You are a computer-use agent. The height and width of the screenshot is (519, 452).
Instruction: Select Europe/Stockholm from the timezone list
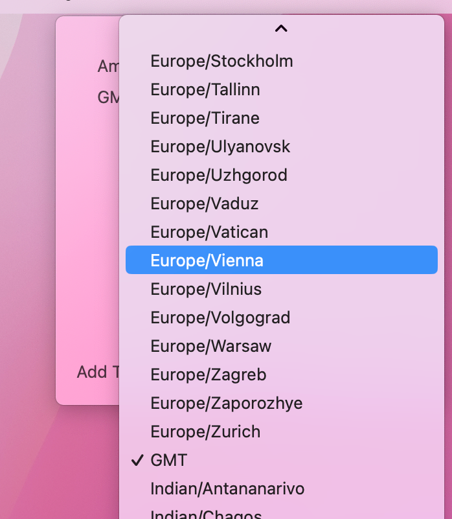[x=221, y=61]
